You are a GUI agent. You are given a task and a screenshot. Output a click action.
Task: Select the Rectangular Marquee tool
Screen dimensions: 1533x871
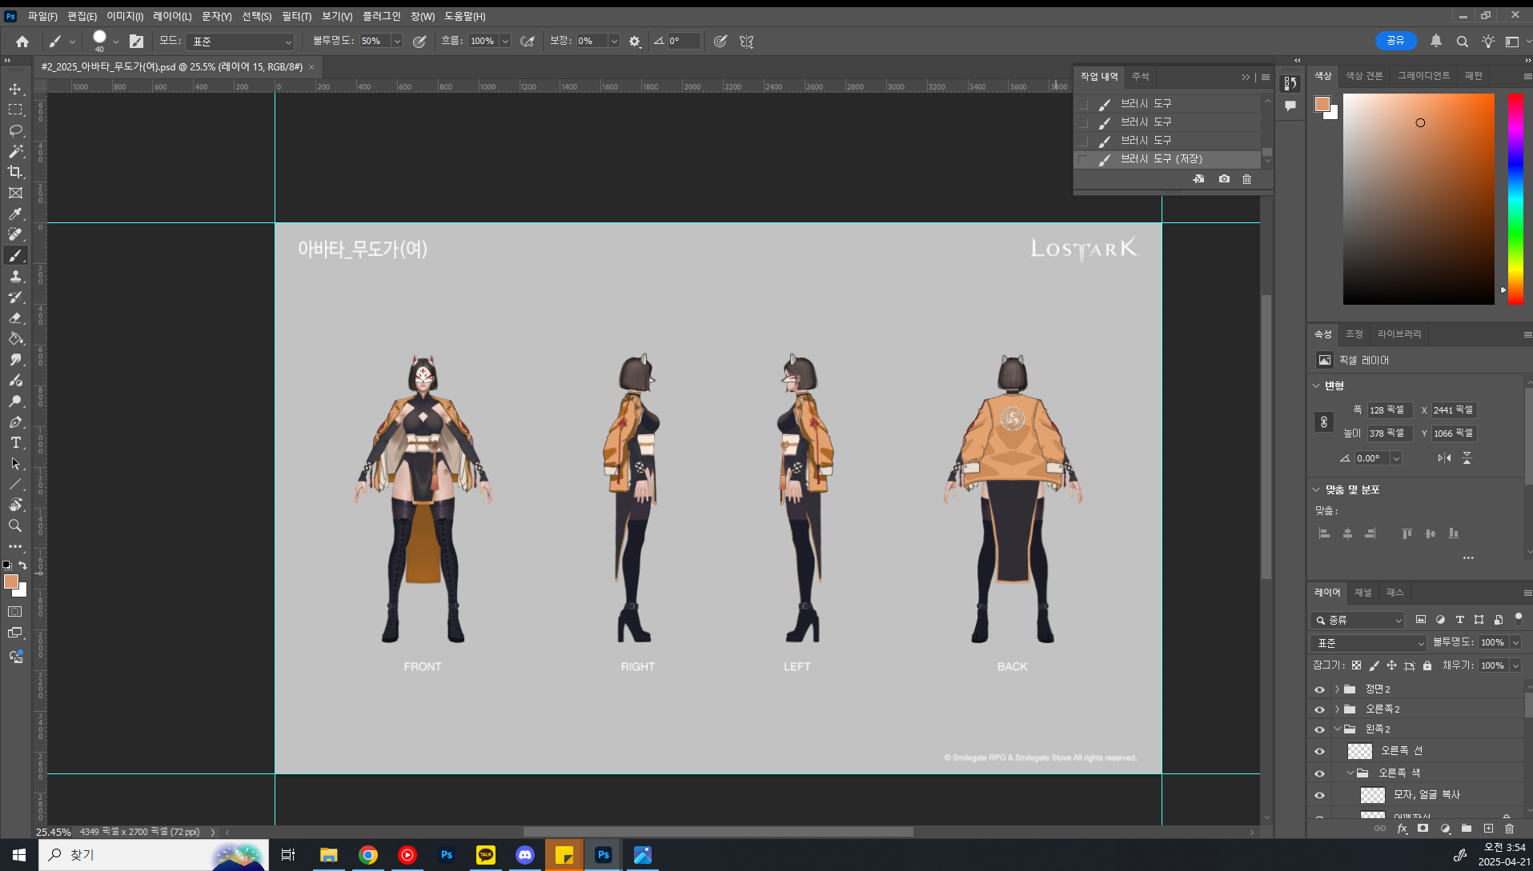(15, 110)
